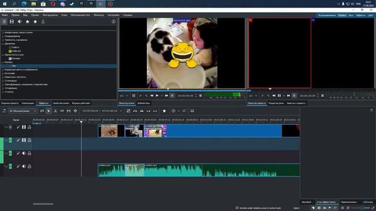Lock the second video track
Viewport: 376px width, 211px height.
[29, 140]
